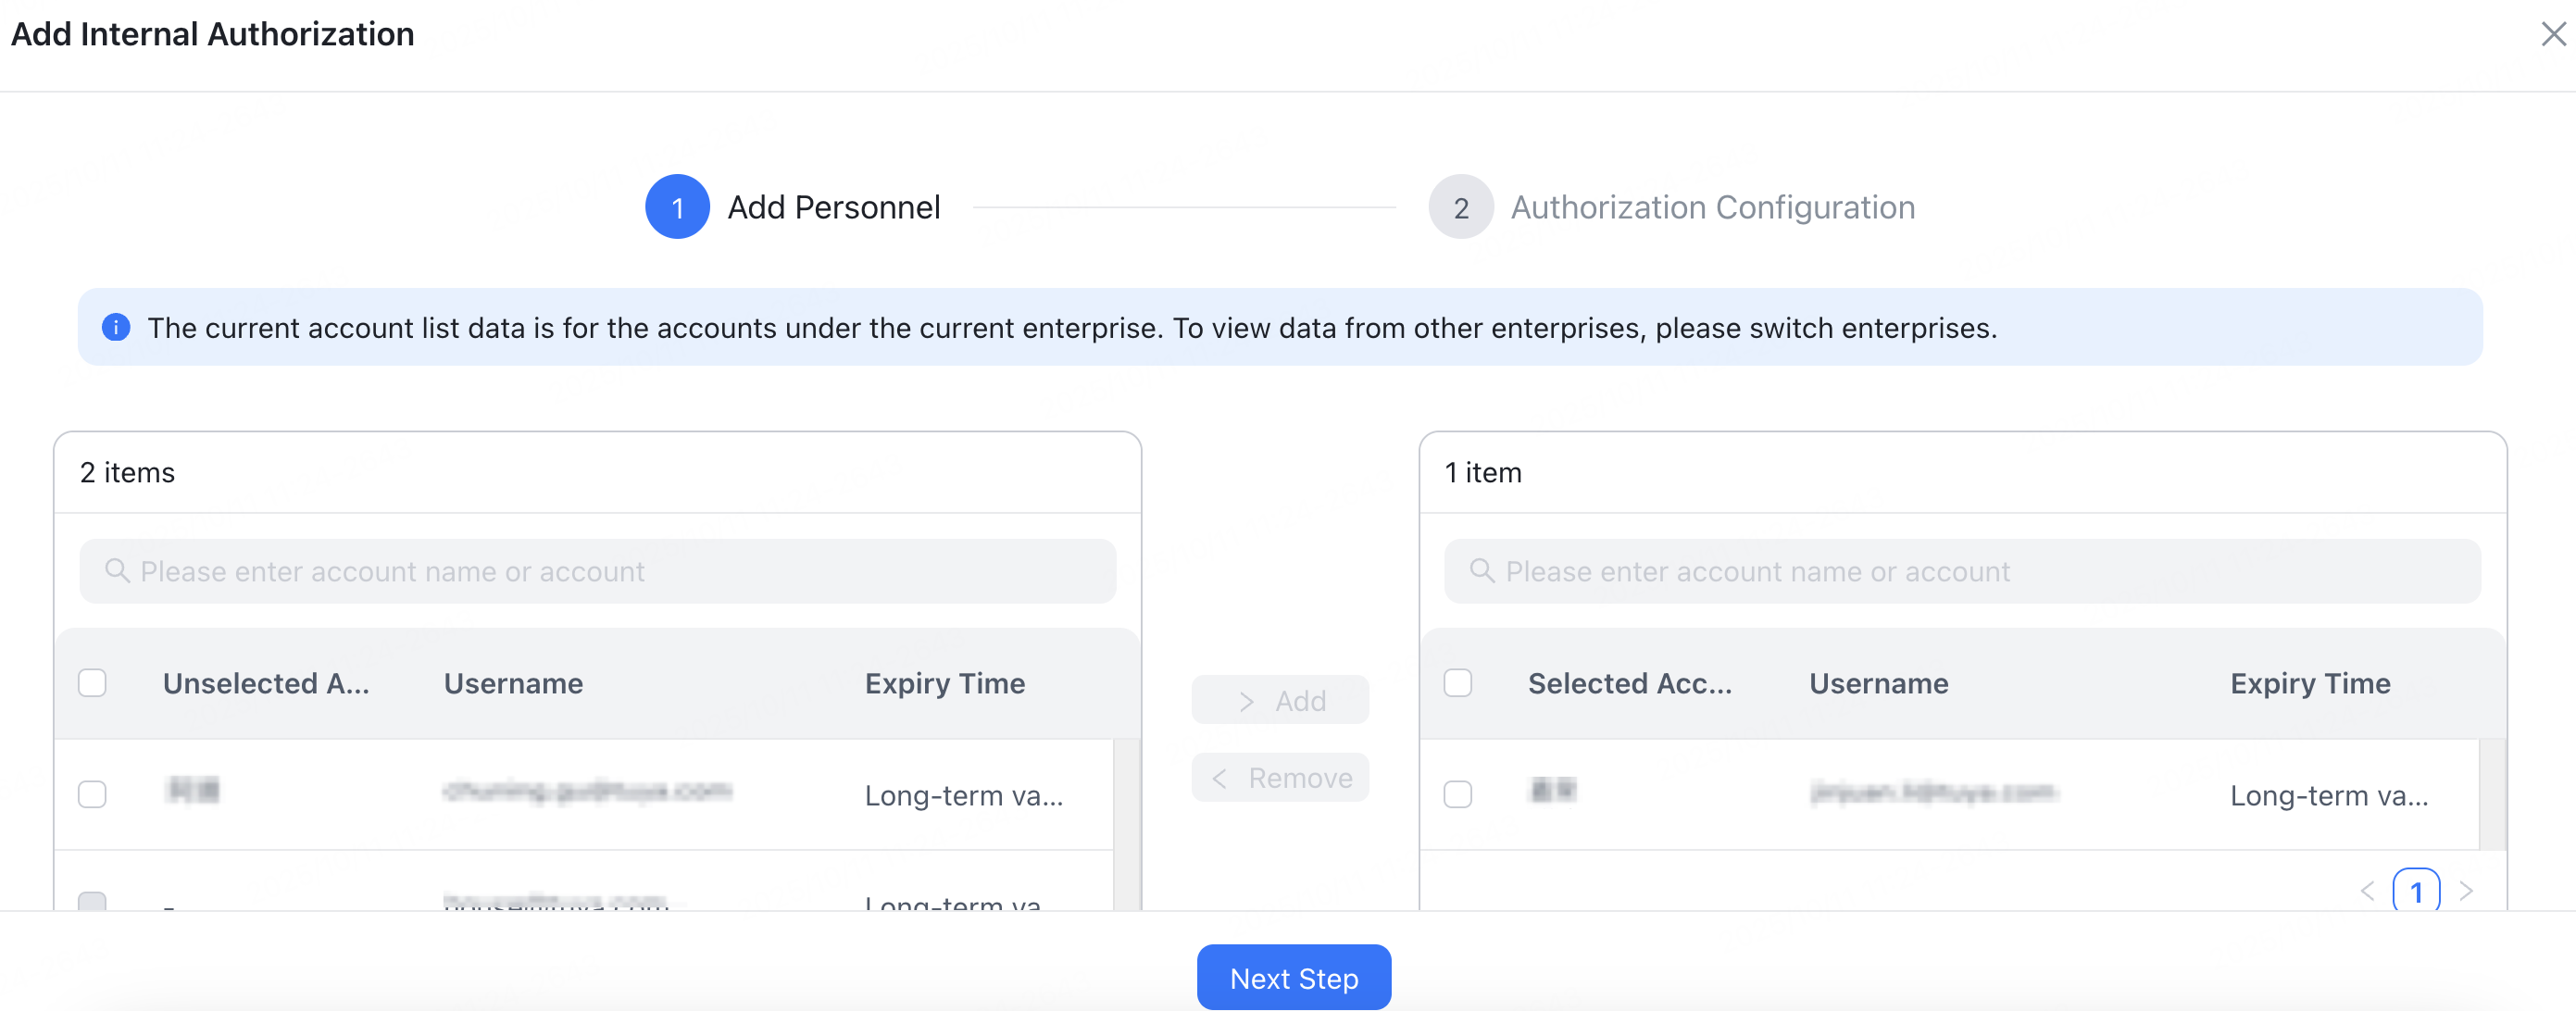Viewport: 2576px width, 1011px height.
Task: Check the select-all checkbox in selected accounts list
Action: [x=1458, y=682]
